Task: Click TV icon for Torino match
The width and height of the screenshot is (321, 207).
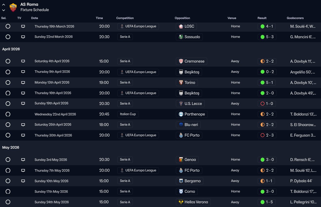Action: [23, 82]
